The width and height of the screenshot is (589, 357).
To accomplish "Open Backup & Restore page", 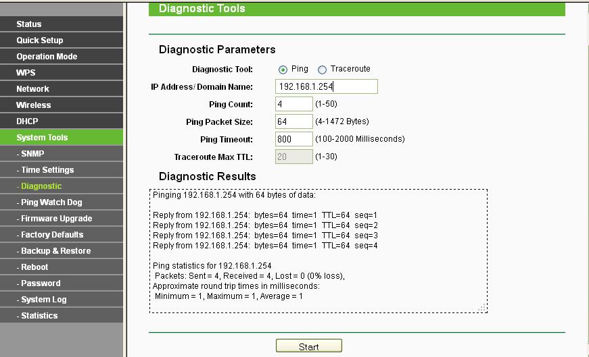I will [62, 251].
